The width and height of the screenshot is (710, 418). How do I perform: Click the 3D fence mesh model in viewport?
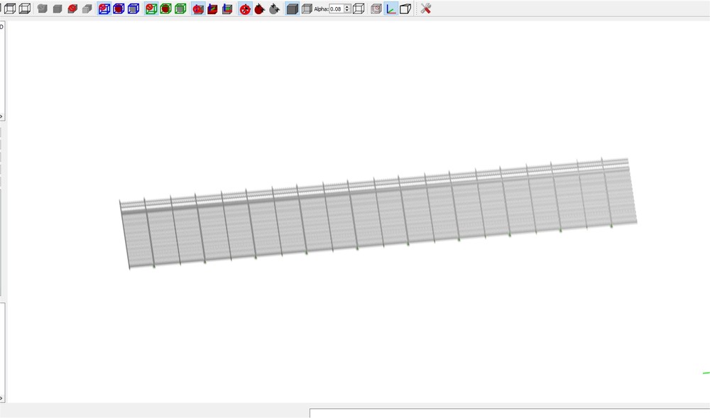(x=378, y=213)
